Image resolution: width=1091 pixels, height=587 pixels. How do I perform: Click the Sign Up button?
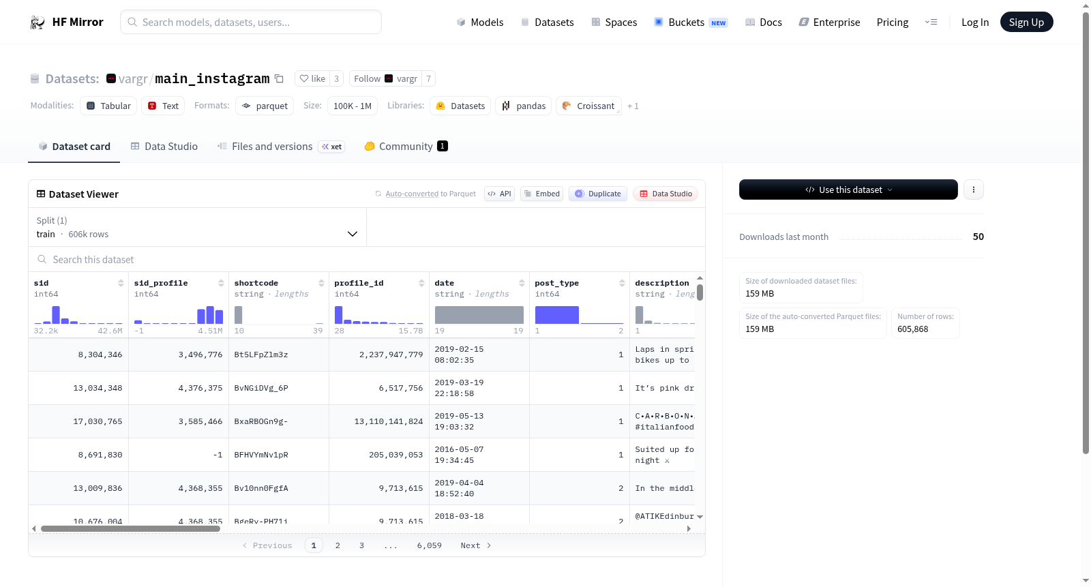(x=1026, y=22)
